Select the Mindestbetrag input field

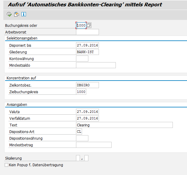click(93, 145)
